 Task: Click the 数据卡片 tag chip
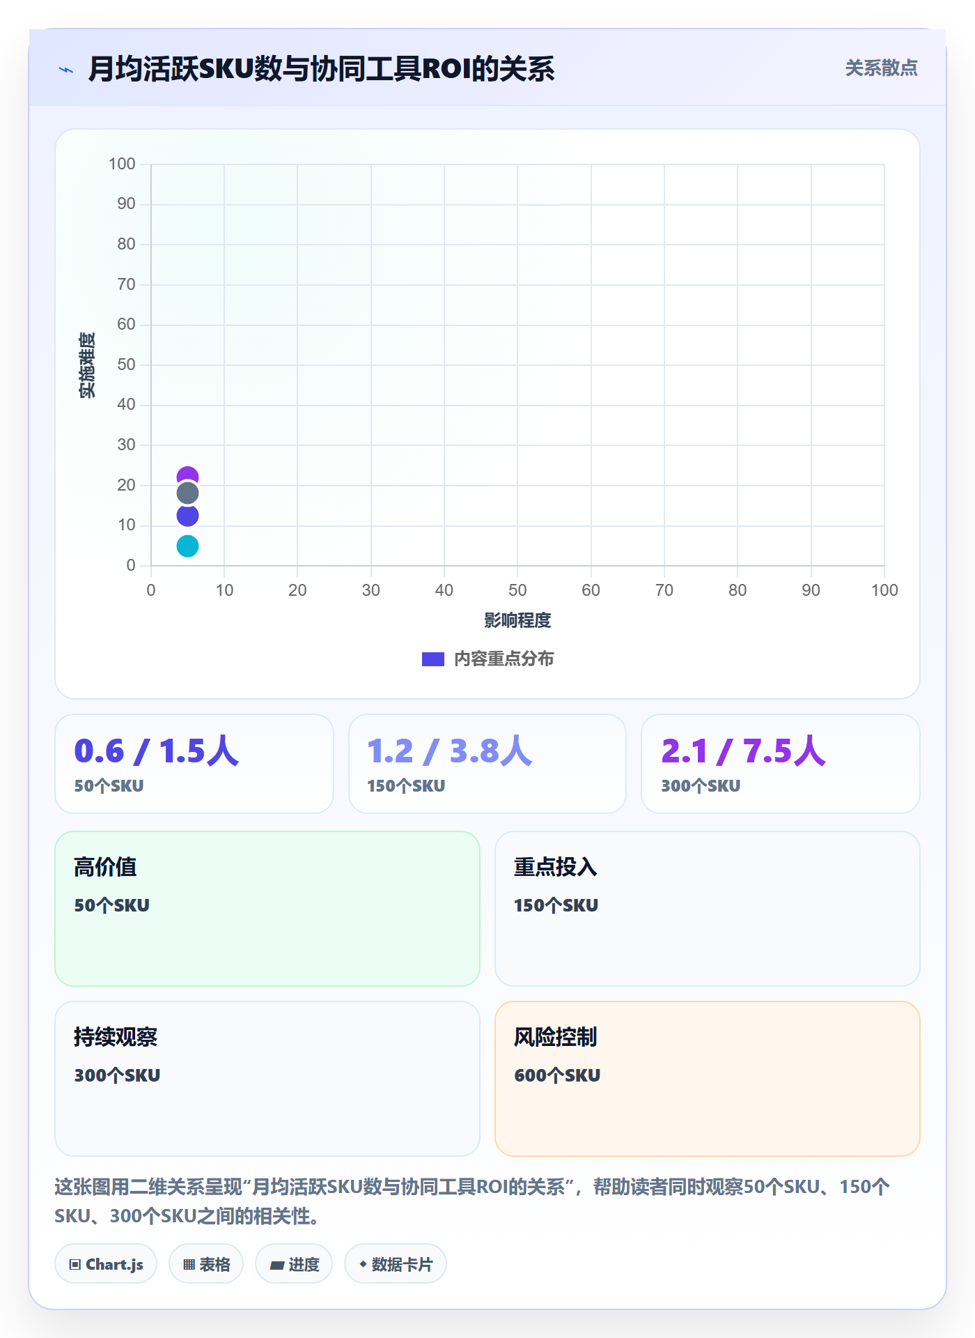[x=396, y=1263]
